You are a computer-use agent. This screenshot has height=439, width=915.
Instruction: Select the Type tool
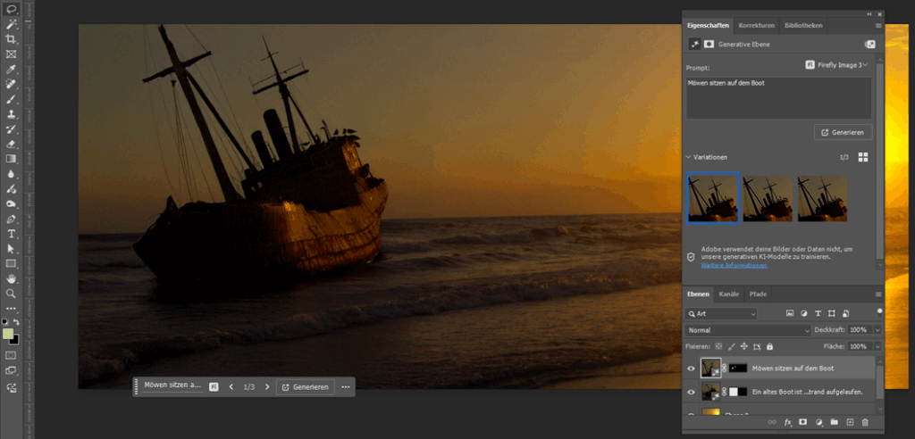(11, 234)
